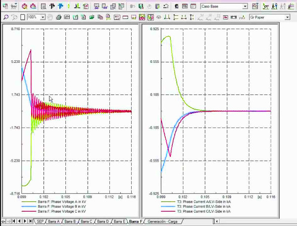
Task: Click the Append New VI plot icon
Action: (117, 17)
